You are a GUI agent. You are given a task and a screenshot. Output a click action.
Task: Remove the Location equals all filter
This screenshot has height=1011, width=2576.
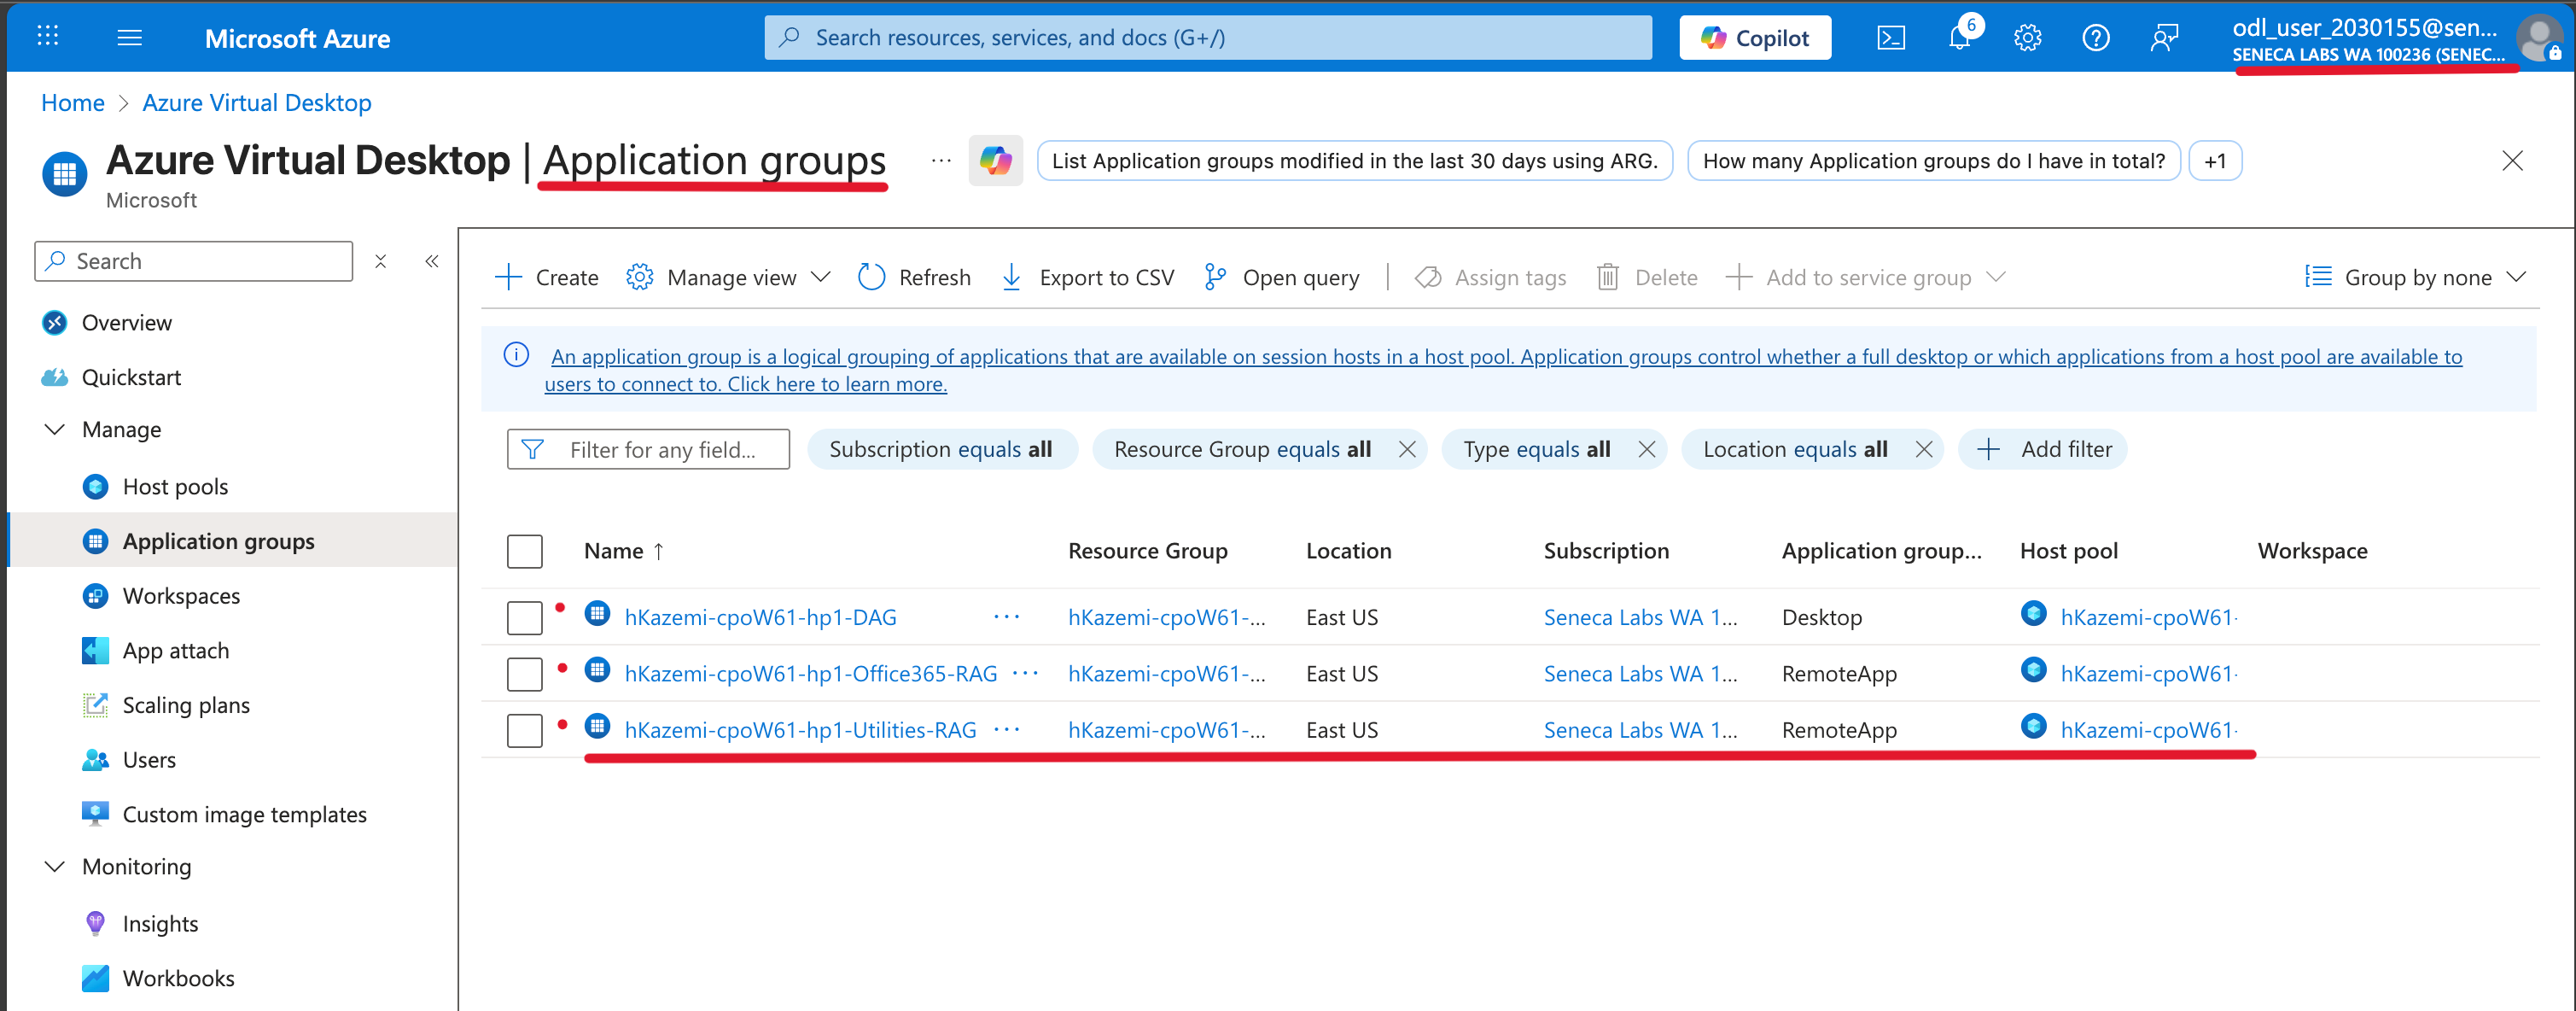[x=1923, y=449]
